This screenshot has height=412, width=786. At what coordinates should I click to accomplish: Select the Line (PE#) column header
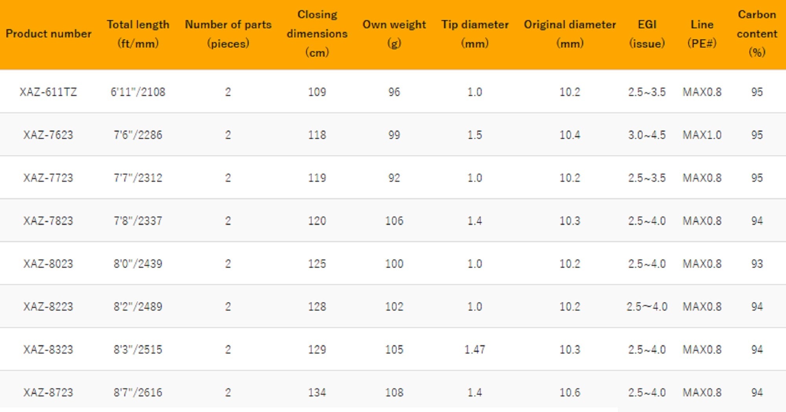pos(702,34)
